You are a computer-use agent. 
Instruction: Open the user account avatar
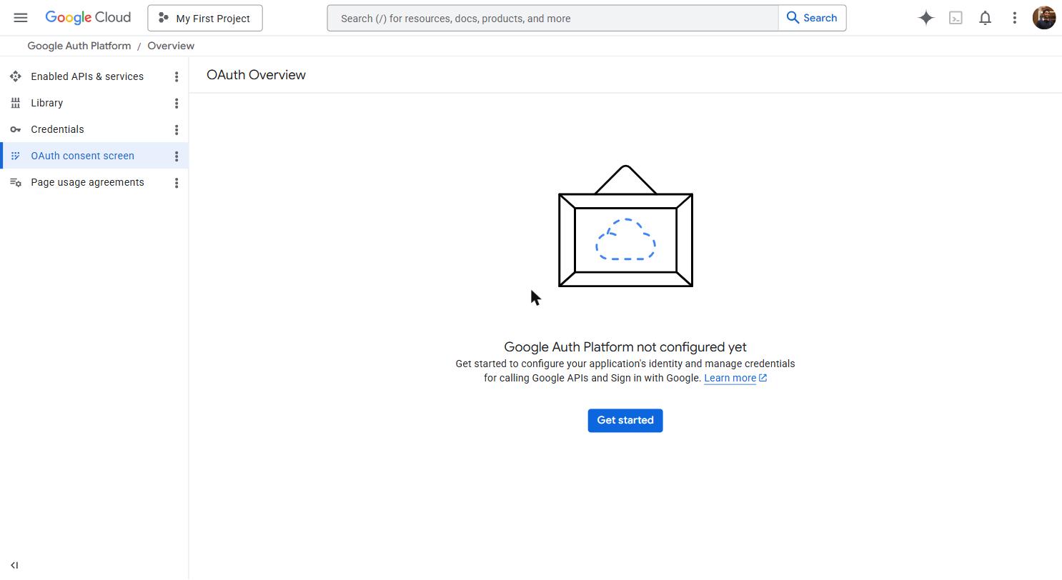1044,18
